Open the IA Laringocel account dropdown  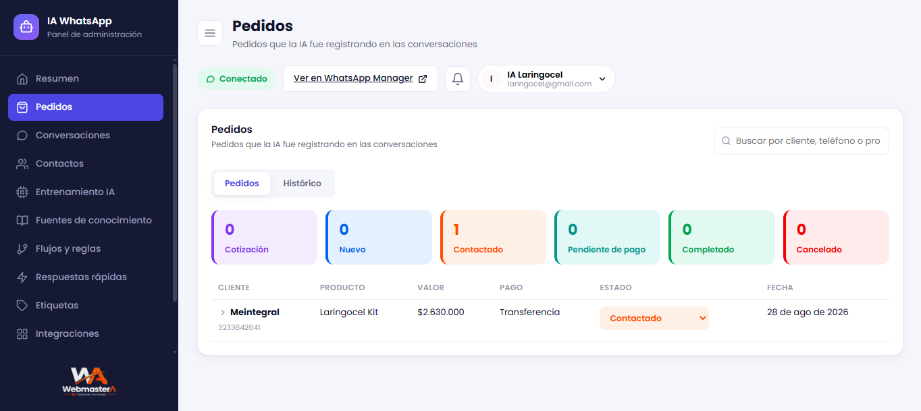pos(546,79)
